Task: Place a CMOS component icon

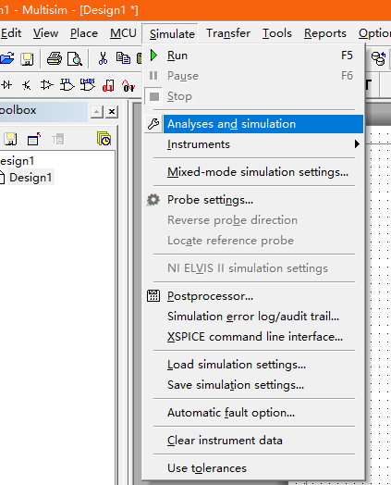Action: click(88, 85)
